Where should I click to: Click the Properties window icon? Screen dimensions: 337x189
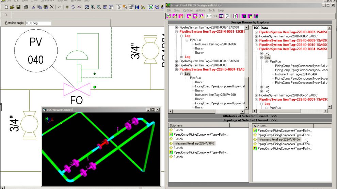pos(131,7)
